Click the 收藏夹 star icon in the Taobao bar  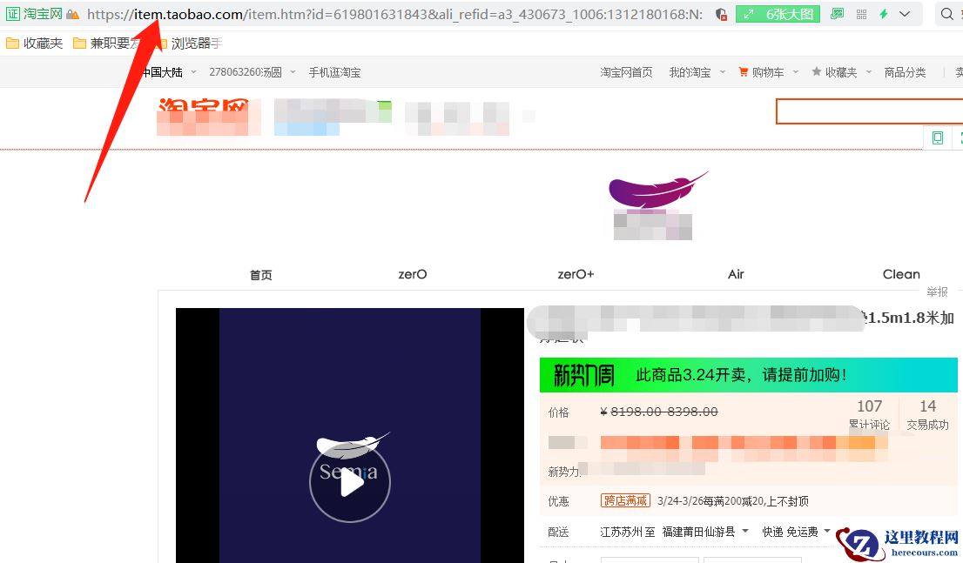(816, 71)
